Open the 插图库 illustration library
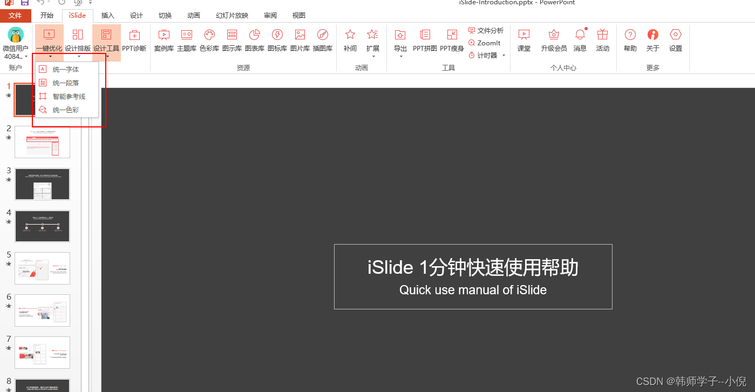Screen dimensions: 755x392 click(323, 40)
